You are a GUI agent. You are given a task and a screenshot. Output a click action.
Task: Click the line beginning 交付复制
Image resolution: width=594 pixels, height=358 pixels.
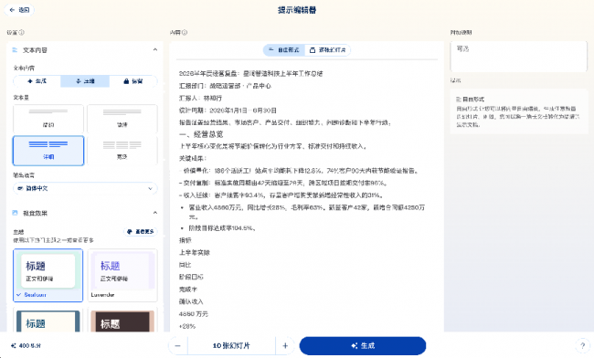tap(283, 184)
